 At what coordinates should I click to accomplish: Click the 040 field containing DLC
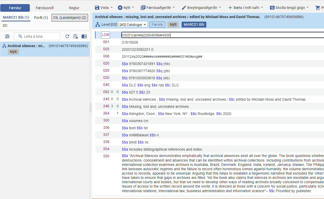click(x=150, y=85)
